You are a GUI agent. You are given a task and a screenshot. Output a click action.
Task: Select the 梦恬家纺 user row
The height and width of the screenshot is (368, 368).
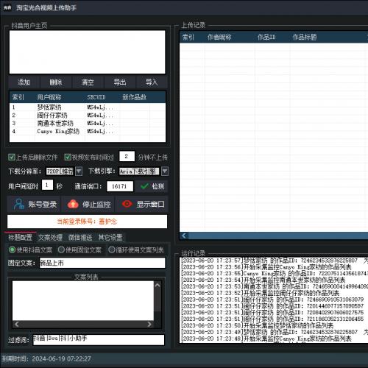88,107
